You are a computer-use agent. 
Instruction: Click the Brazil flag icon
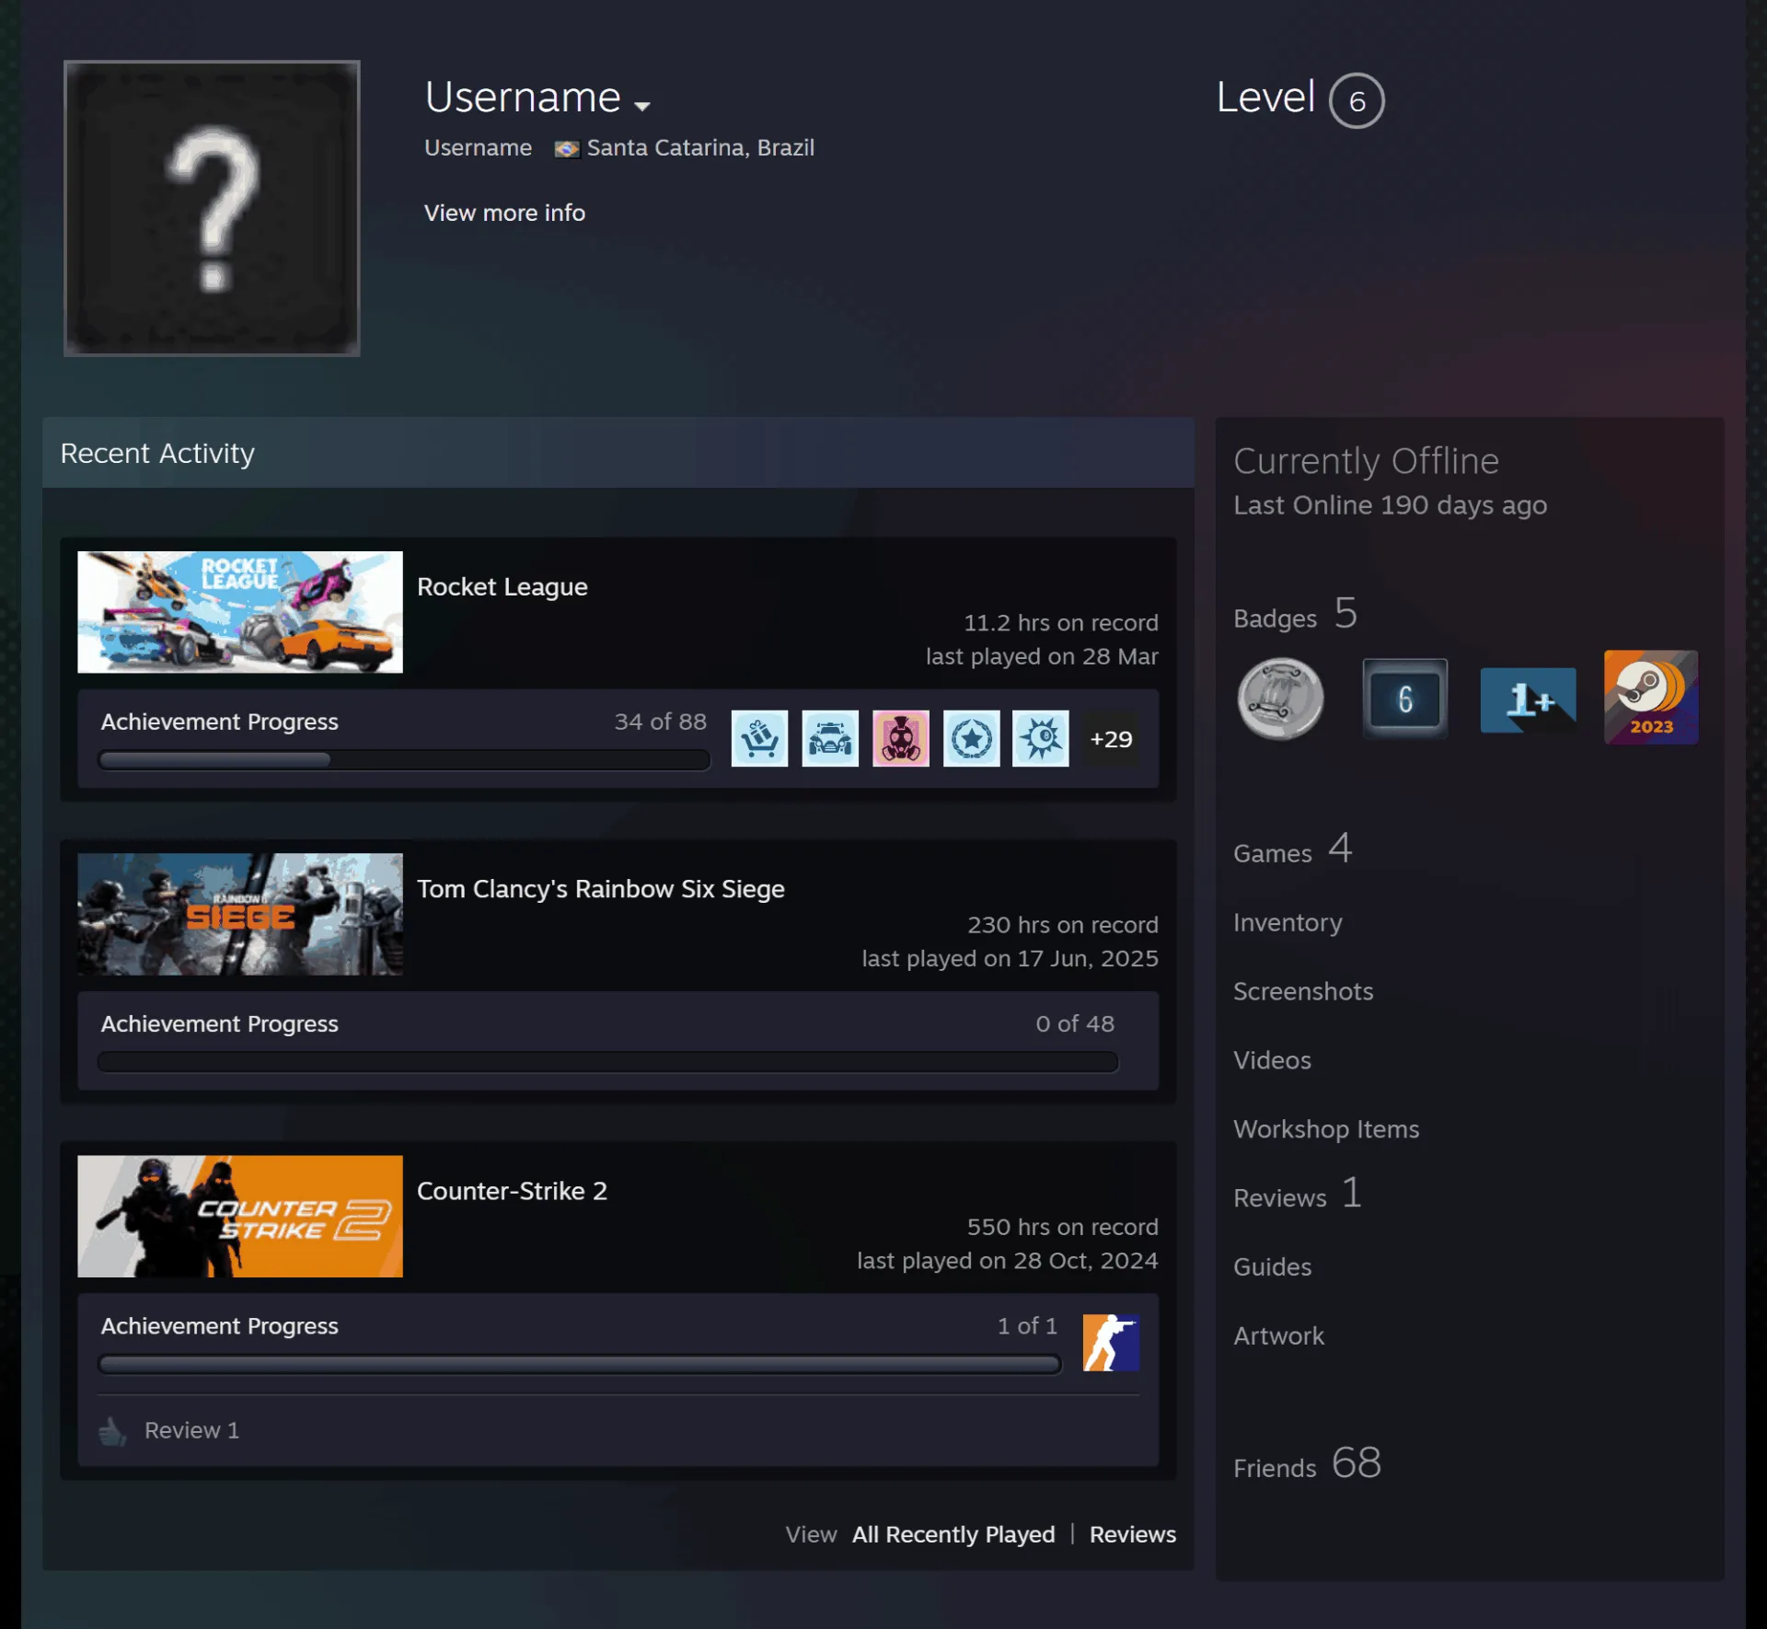coord(567,149)
